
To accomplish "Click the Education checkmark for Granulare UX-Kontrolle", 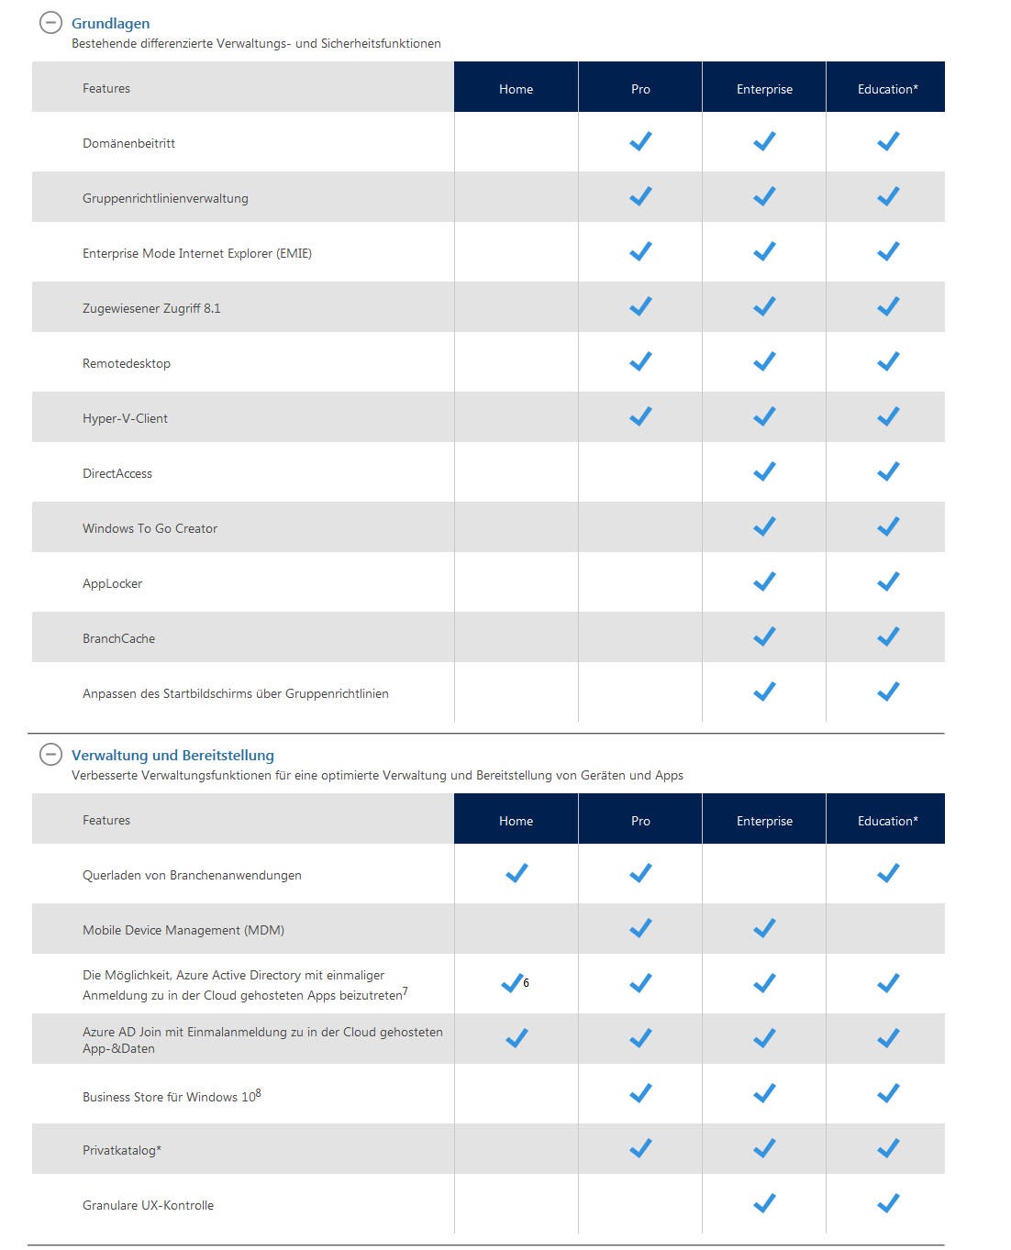I will (886, 1203).
